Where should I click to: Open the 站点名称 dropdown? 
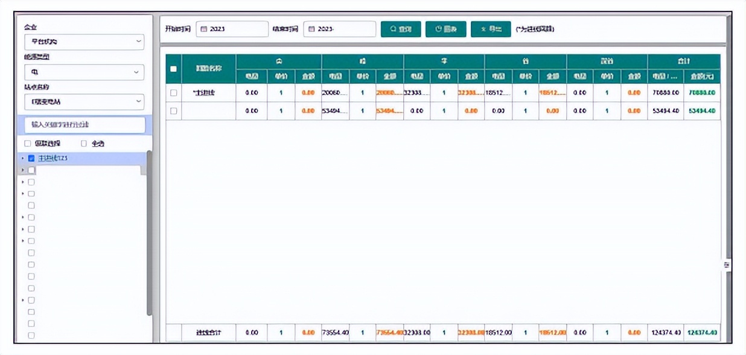pyautogui.click(x=84, y=101)
